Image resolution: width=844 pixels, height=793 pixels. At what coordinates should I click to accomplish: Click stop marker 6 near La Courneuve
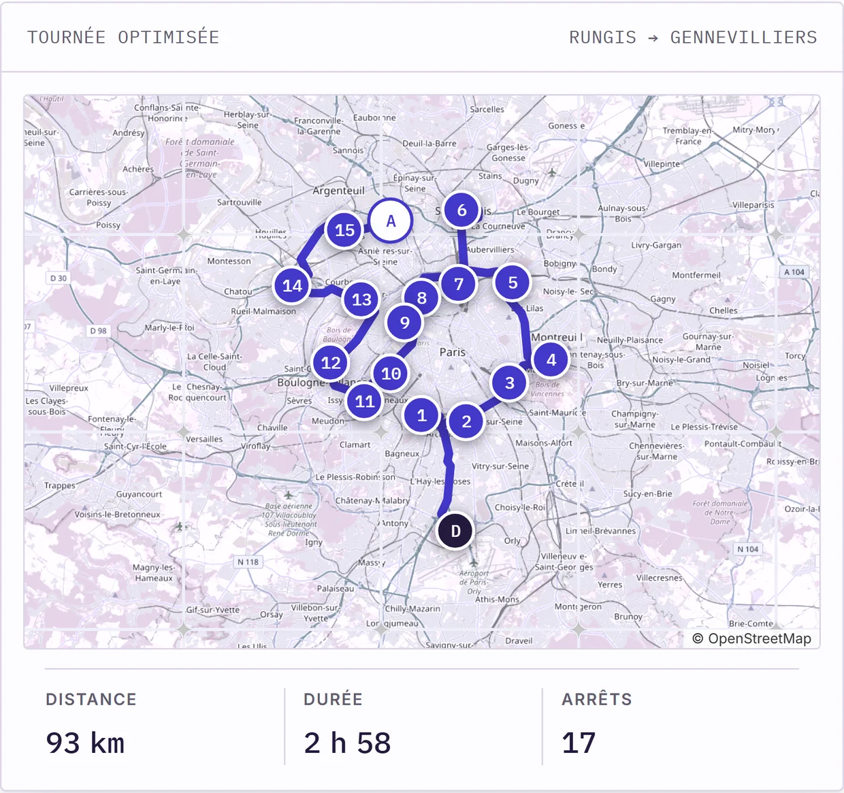461,210
